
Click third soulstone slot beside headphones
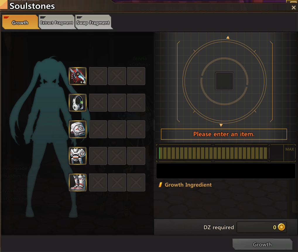click(136, 103)
